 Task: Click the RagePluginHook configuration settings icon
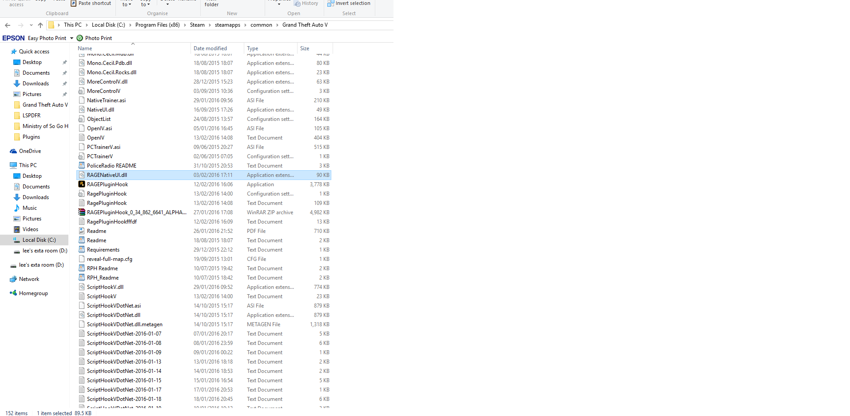coord(82,193)
